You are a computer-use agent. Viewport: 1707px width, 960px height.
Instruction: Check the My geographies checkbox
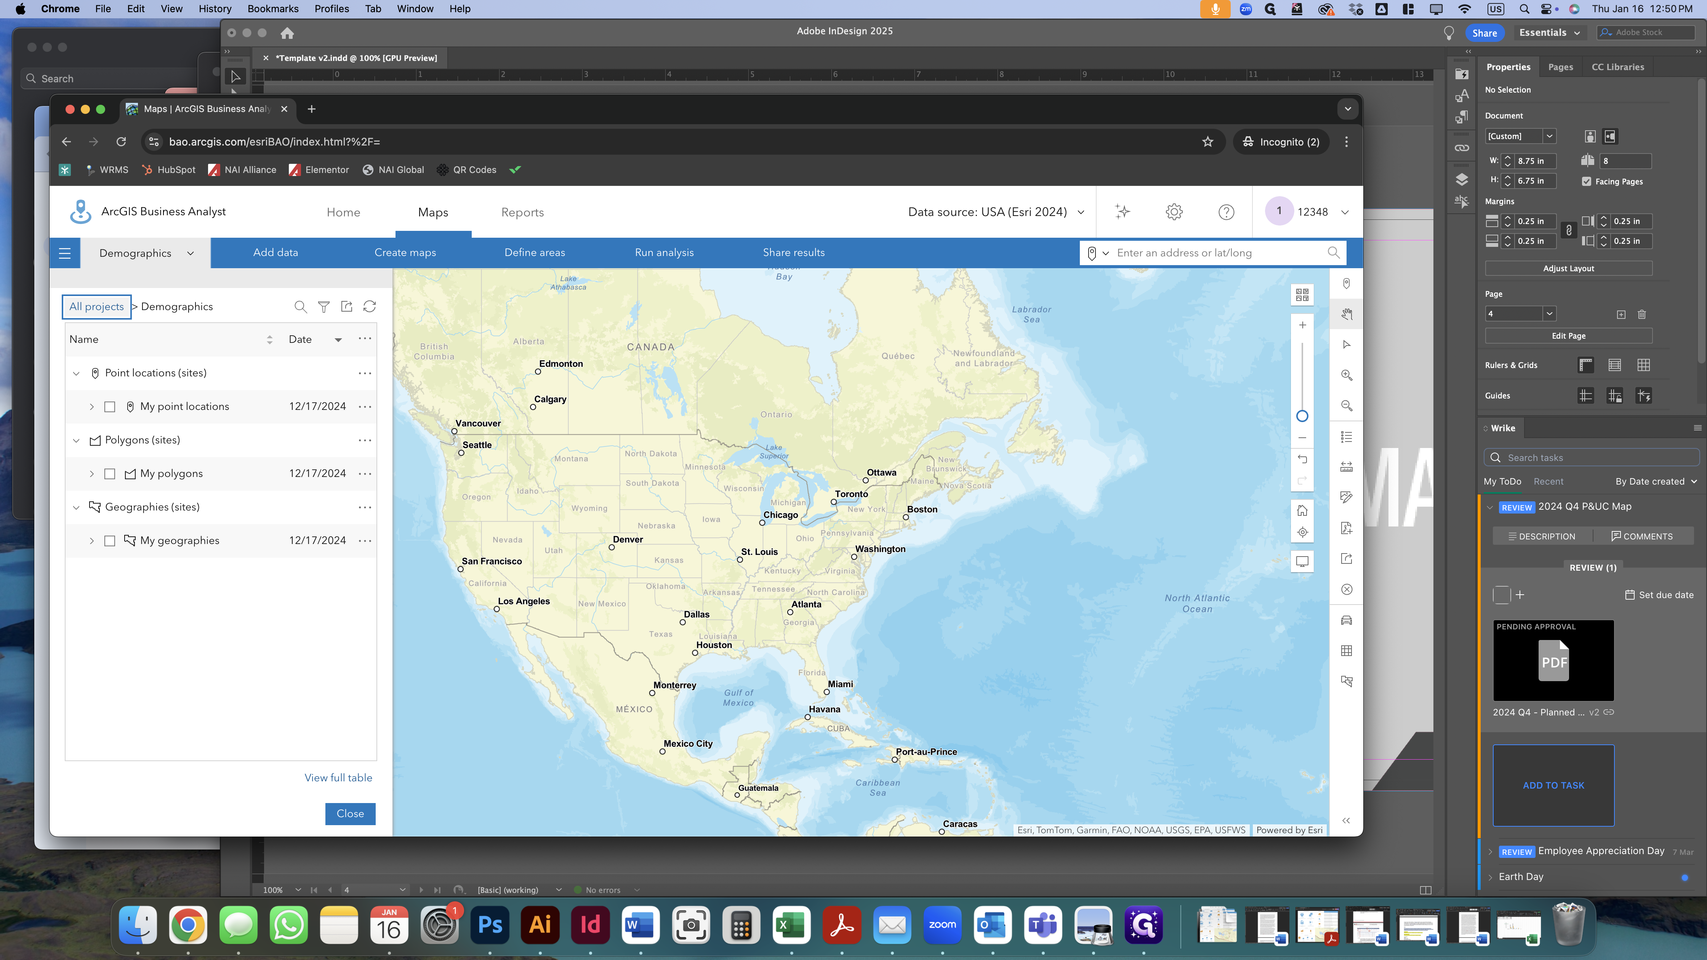110,541
